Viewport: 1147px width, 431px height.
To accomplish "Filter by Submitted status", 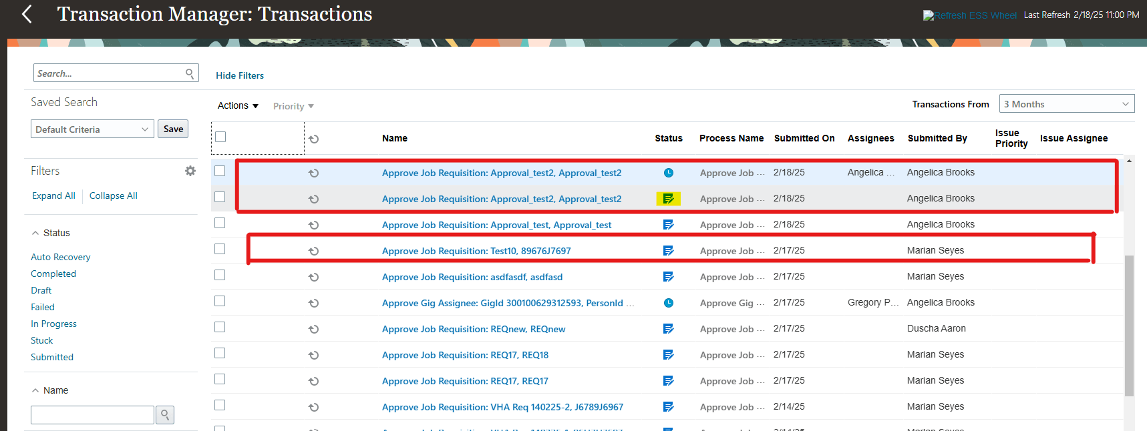I will click(52, 357).
